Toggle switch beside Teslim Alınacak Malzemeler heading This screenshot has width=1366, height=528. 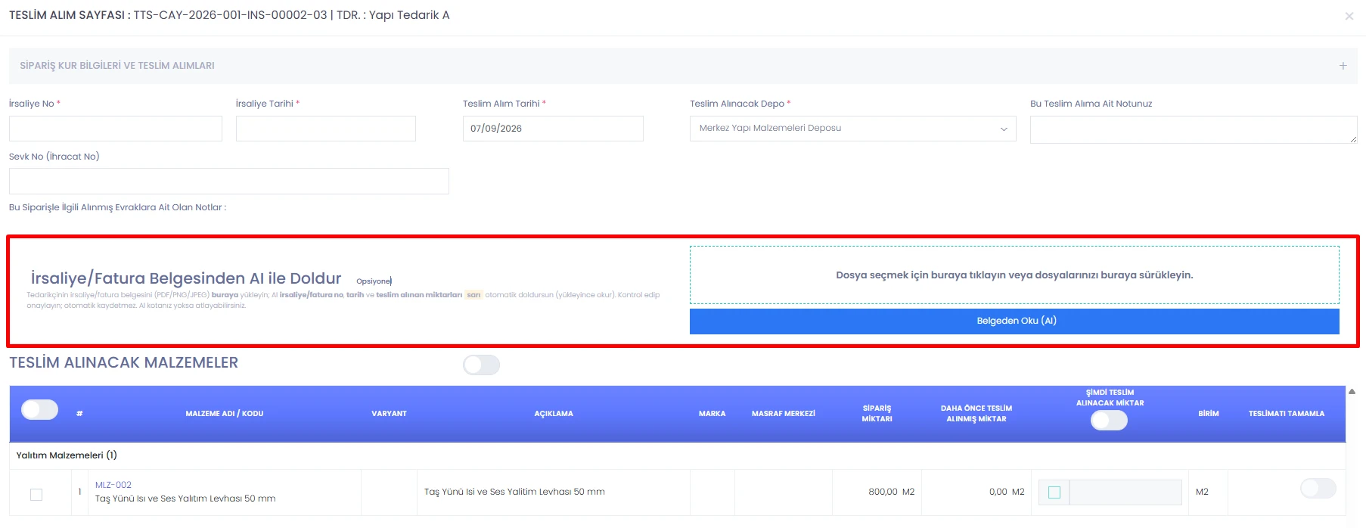point(481,365)
